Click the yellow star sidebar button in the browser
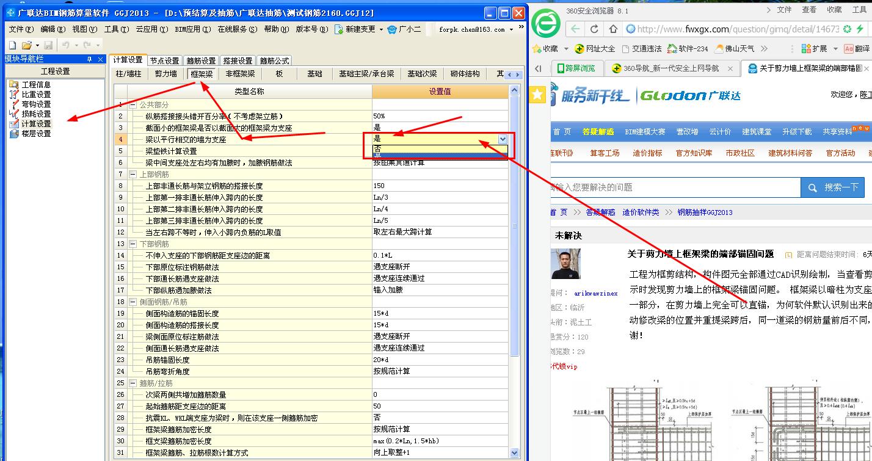Screen dimensions: 872x461 click(x=537, y=95)
